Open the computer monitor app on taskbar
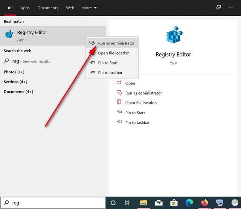241x209 pixels. click(220, 203)
